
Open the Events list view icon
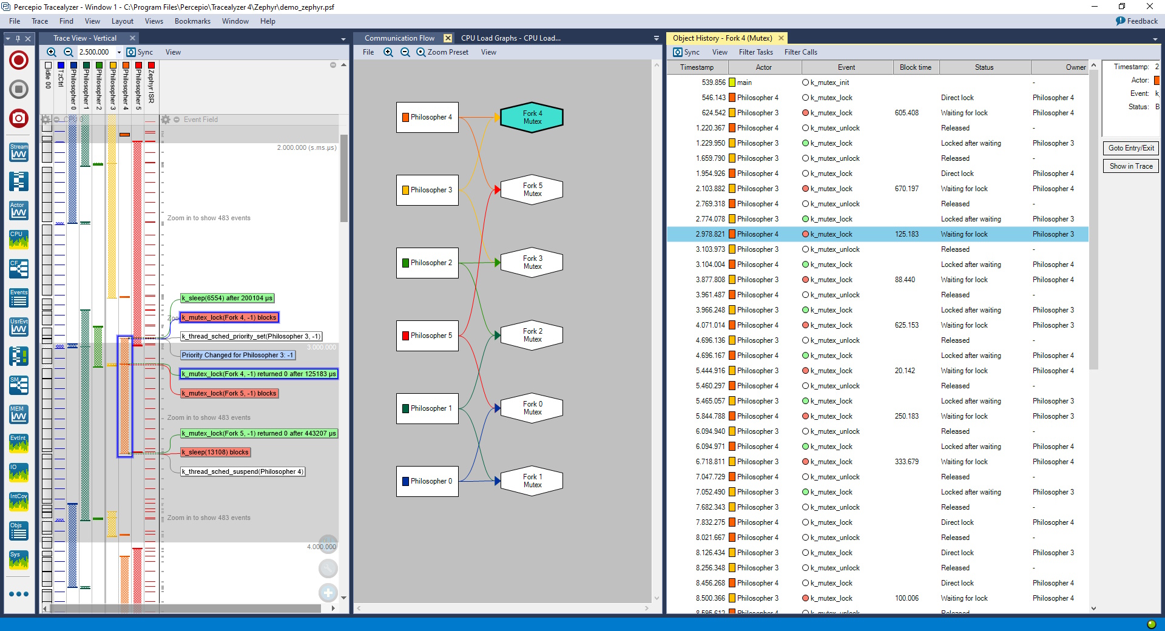pos(19,298)
